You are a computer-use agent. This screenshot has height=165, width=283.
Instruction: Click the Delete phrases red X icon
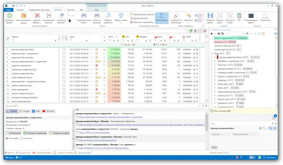pos(37,16)
